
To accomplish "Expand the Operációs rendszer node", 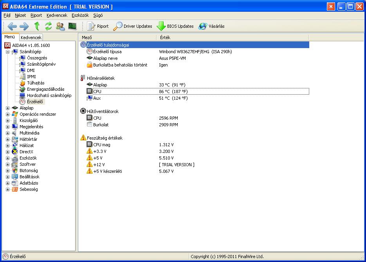I will [x=8, y=115].
